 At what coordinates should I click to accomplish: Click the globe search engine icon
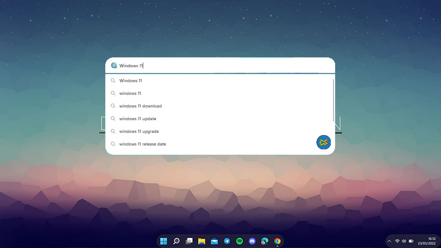point(114,66)
